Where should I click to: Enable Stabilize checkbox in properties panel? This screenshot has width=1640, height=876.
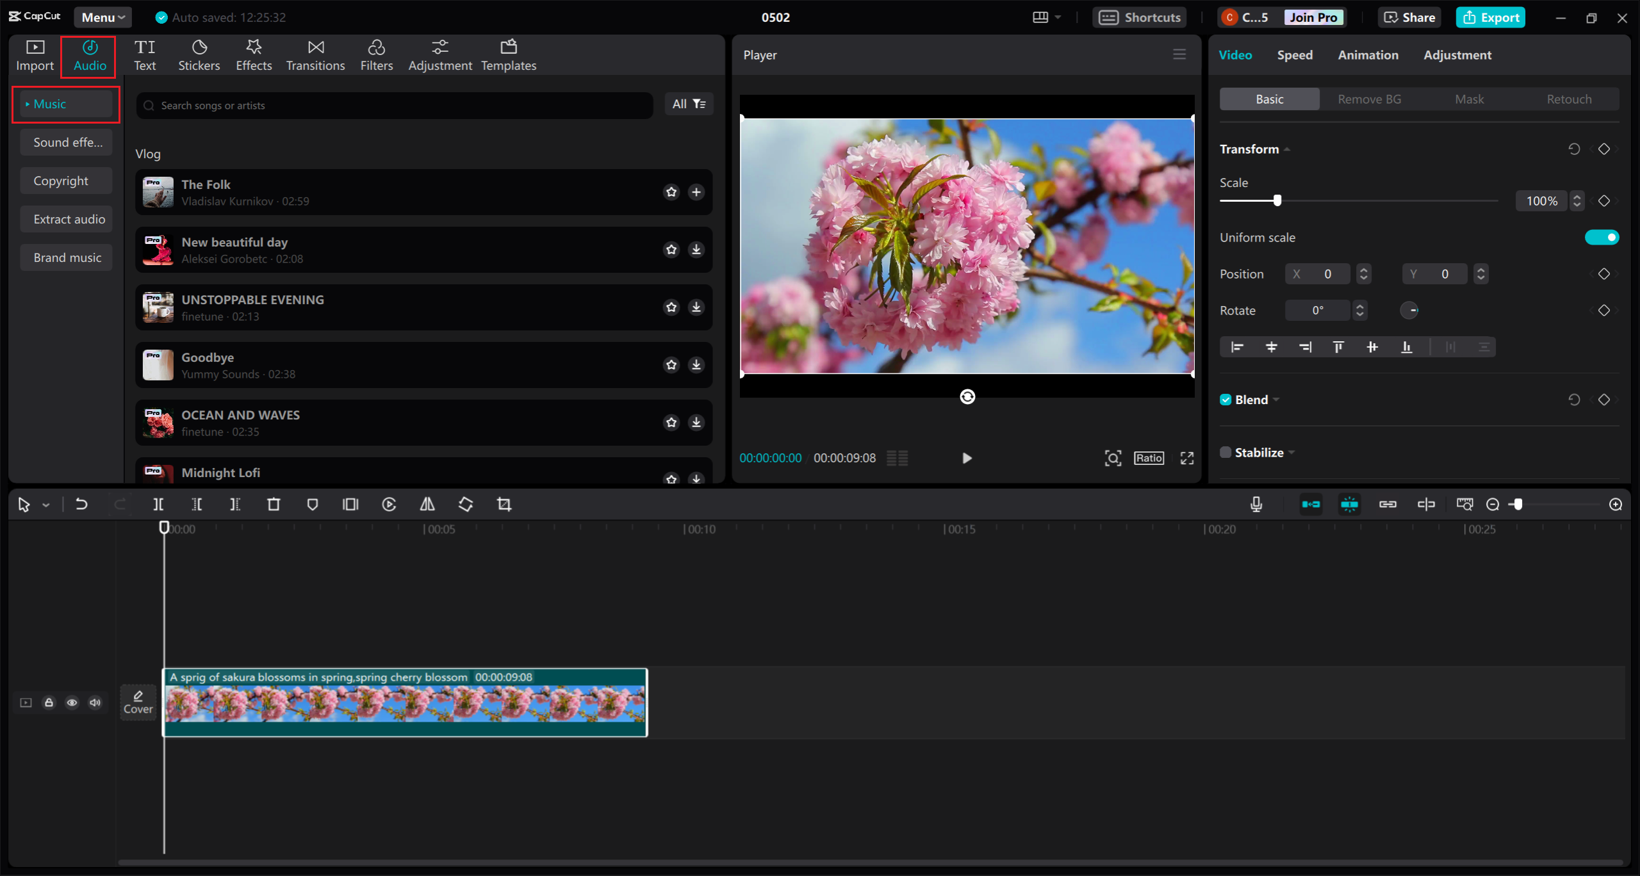(x=1226, y=452)
